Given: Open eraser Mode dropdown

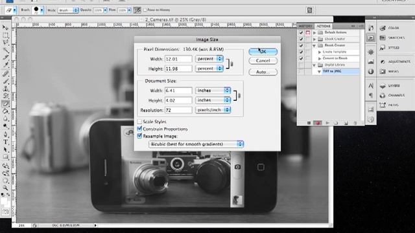Looking at the screenshot, I should (68, 10).
